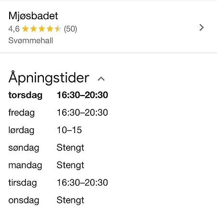Select the lørdag day label
Screen dimensions: 217x217
click(21, 130)
